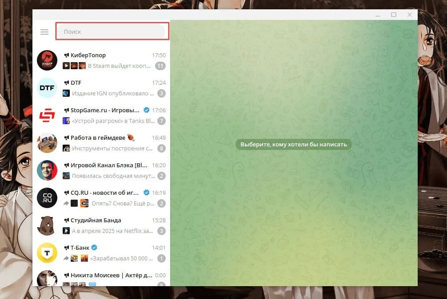Click the megaphone icon beside DTF
This screenshot has height=299, width=447.
point(66,83)
